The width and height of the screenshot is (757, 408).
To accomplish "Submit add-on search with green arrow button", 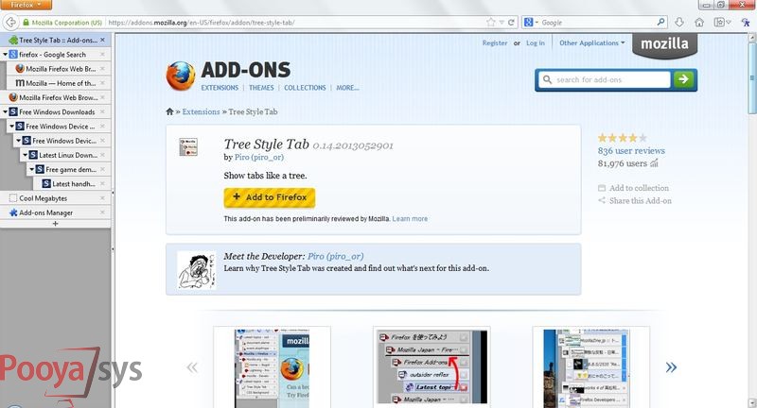I will click(683, 79).
